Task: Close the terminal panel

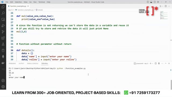Action: [169, 64]
